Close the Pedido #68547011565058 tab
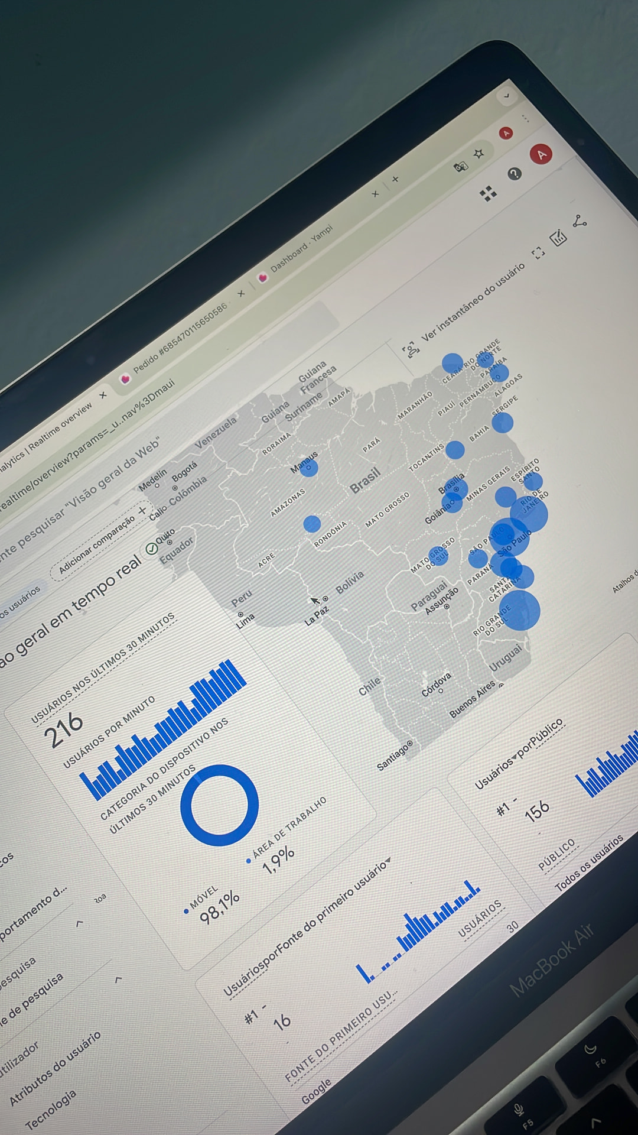Viewport: 638px width, 1135px height. 240,293
